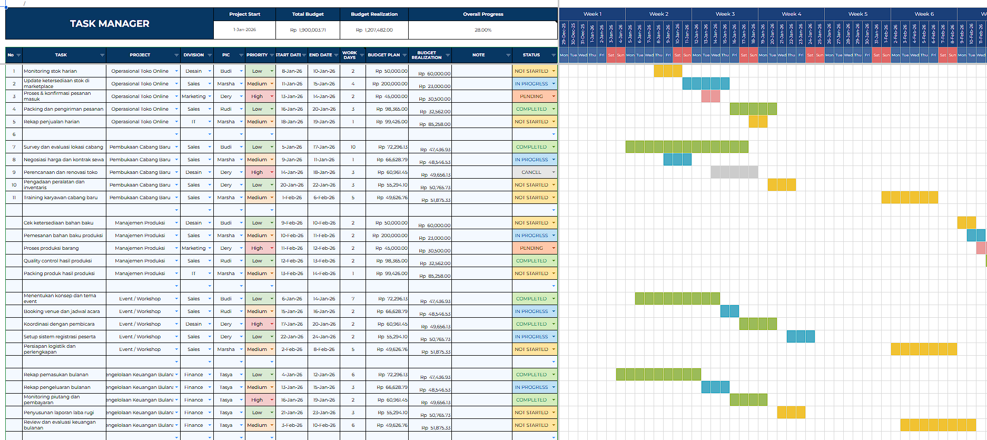Viewport: 987px width, 440px height.
Task: Open the No column filter icon
Action: point(18,55)
